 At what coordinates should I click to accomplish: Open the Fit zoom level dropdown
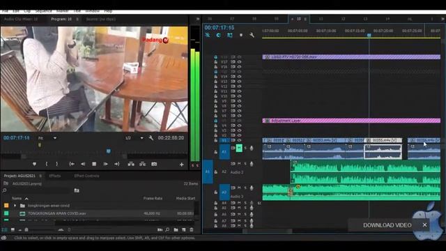point(48,138)
